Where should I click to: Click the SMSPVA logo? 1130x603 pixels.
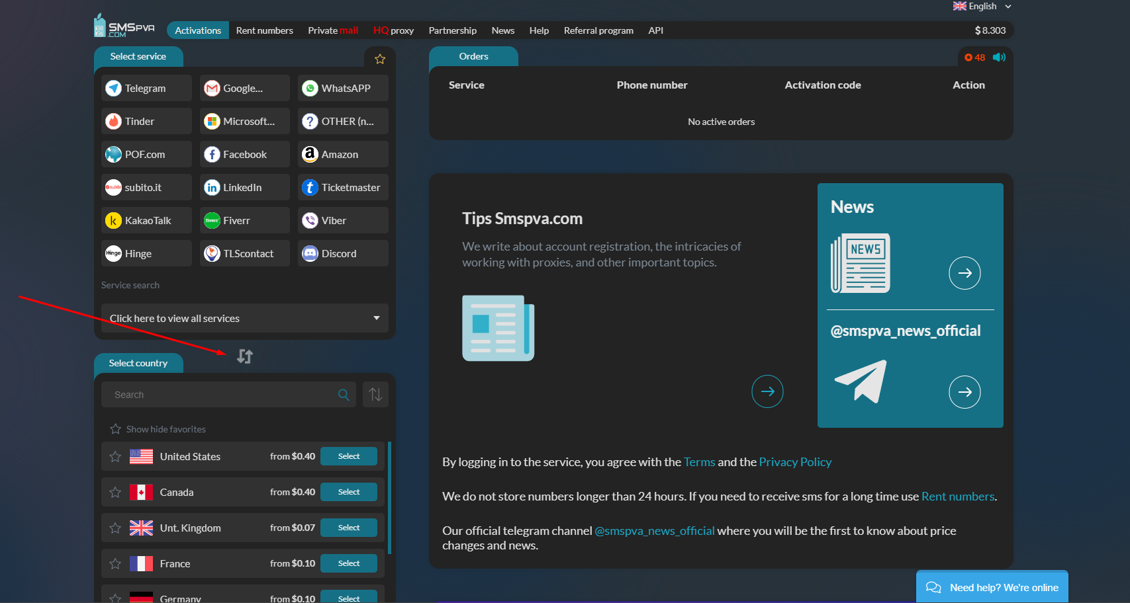pyautogui.click(x=124, y=26)
